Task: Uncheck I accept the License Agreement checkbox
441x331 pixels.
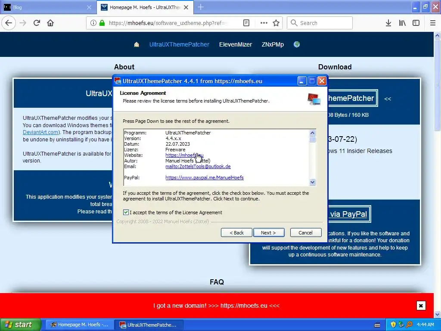Action: point(126,212)
